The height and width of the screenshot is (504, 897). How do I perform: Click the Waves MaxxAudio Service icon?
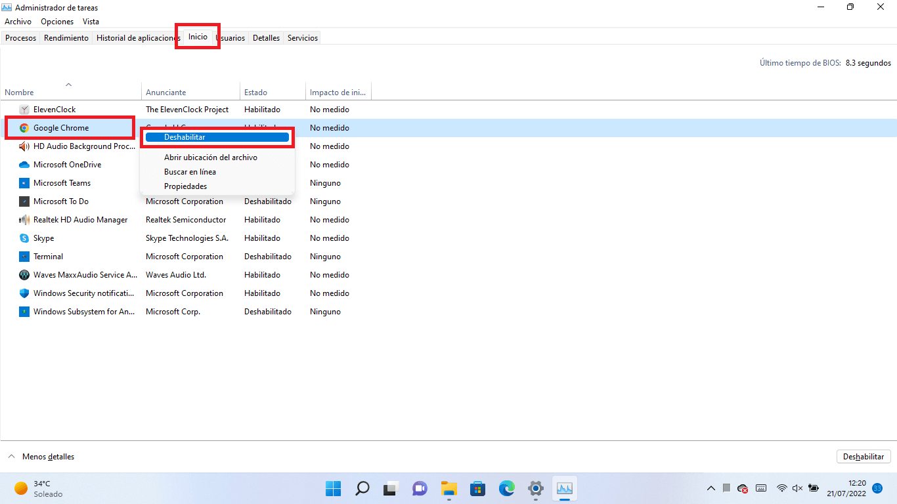coord(24,275)
